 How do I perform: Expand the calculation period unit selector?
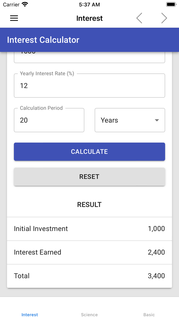[130, 120]
